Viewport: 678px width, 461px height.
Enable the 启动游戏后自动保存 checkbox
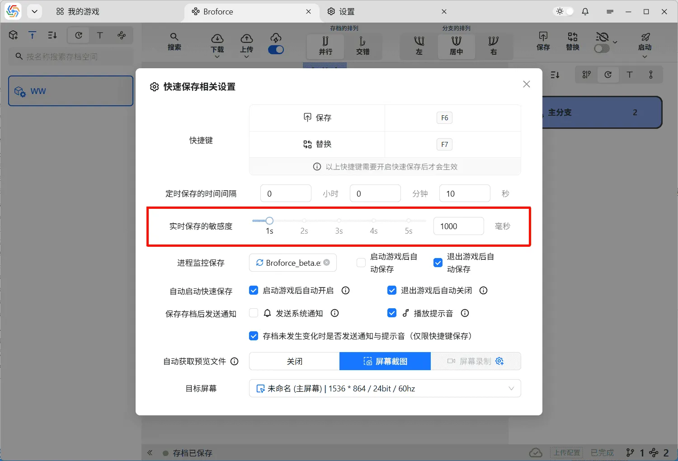pyautogui.click(x=361, y=262)
